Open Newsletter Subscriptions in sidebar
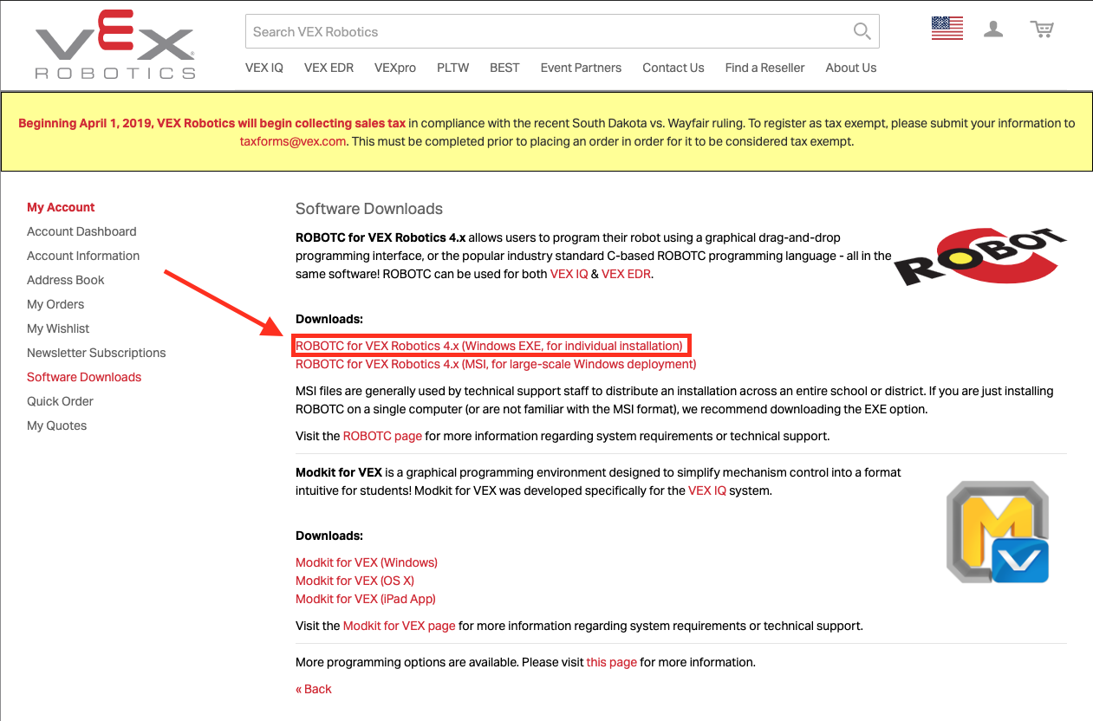Image resolution: width=1093 pixels, height=721 pixels. tap(96, 353)
